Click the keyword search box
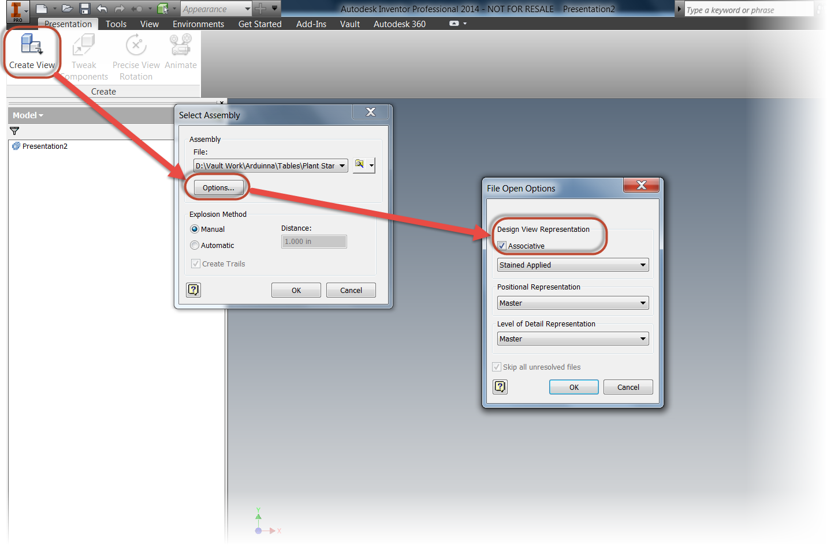 pyautogui.click(x=748, y=10)
